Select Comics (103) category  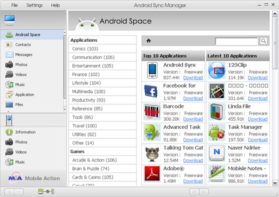(103, 49)
